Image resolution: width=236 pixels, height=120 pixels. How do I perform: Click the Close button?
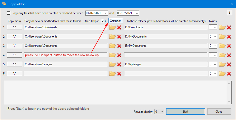coord(219,112)
